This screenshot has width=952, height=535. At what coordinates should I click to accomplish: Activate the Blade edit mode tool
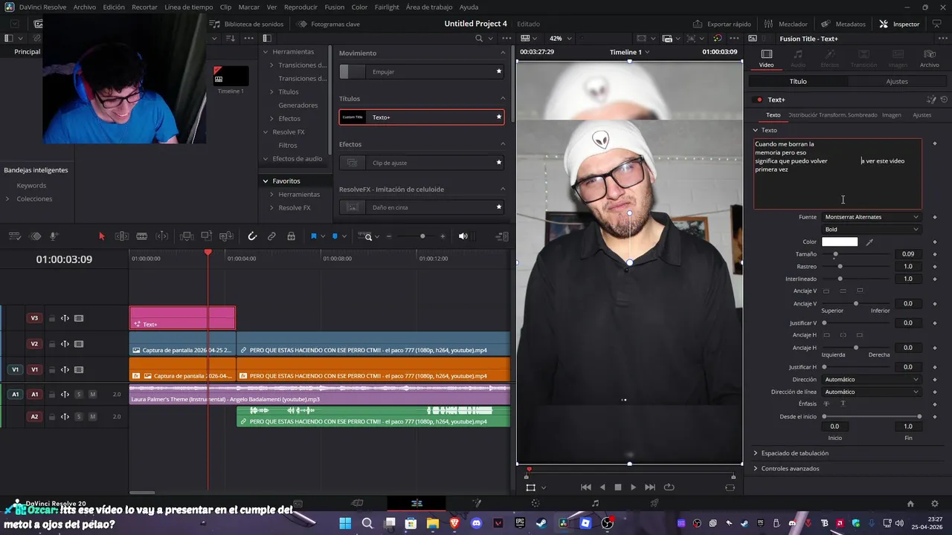point(142,236)
